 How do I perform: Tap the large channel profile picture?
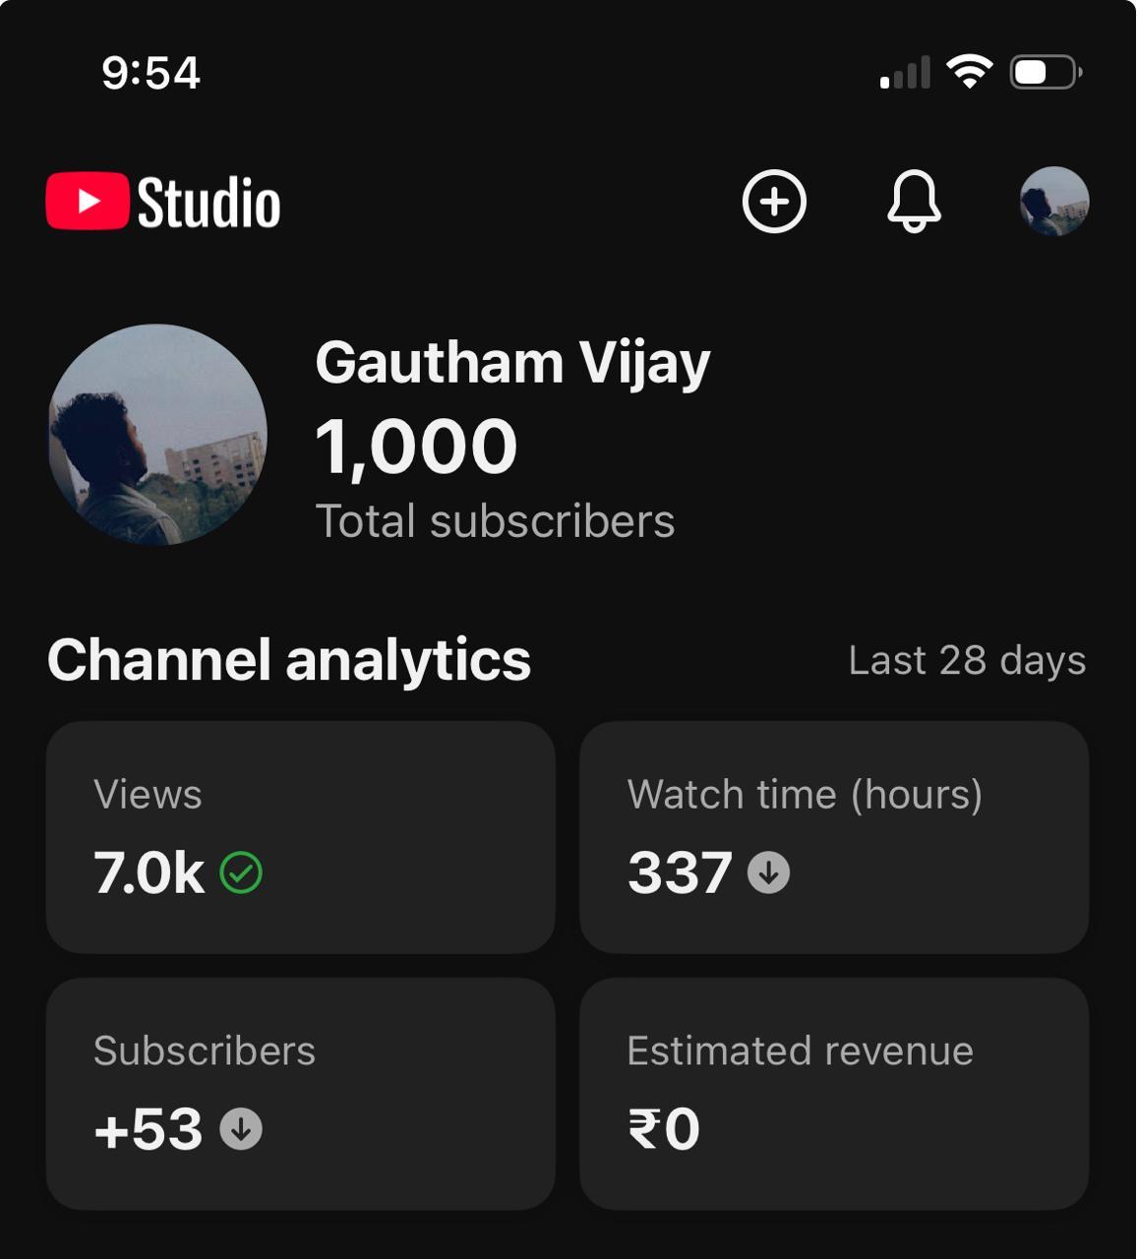[157, 435]
